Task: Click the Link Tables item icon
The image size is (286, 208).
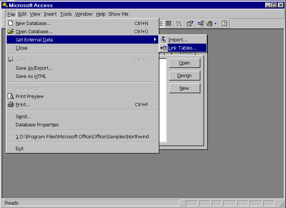Action: click(163, 48)
